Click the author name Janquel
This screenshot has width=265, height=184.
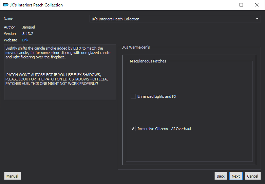29,27
